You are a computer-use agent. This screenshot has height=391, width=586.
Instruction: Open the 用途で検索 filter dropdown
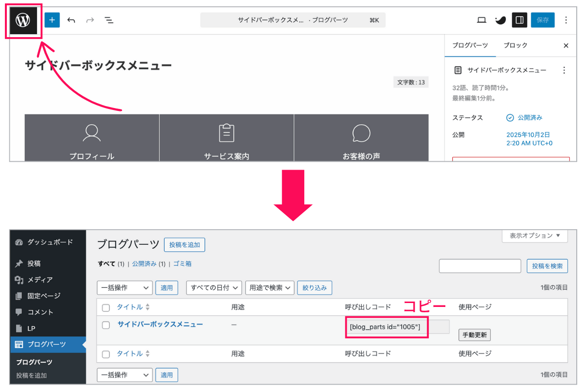click(x=270, y=288)
